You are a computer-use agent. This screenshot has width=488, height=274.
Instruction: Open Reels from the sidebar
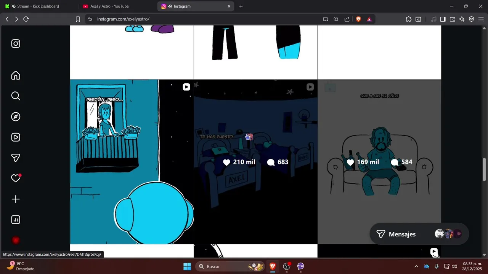(x=16, y=137)
